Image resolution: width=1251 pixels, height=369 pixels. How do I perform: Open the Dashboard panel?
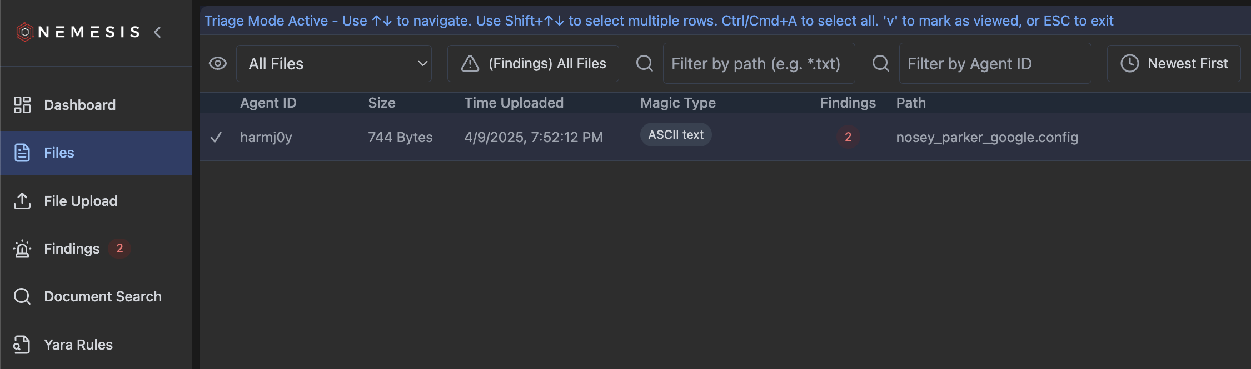tap(79, 105)
